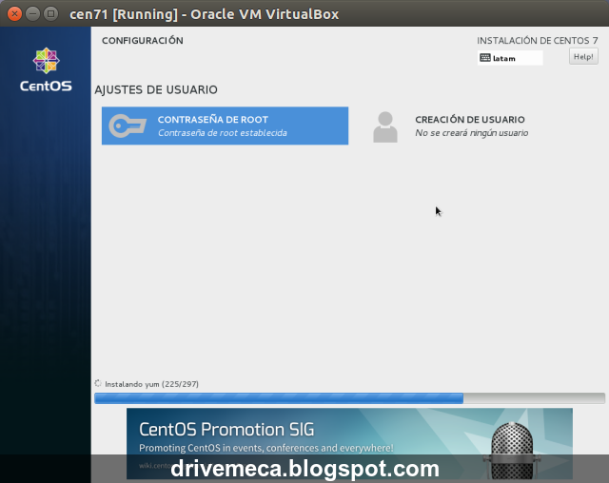Open the Contraseña de Root settings

pos(225,126)
